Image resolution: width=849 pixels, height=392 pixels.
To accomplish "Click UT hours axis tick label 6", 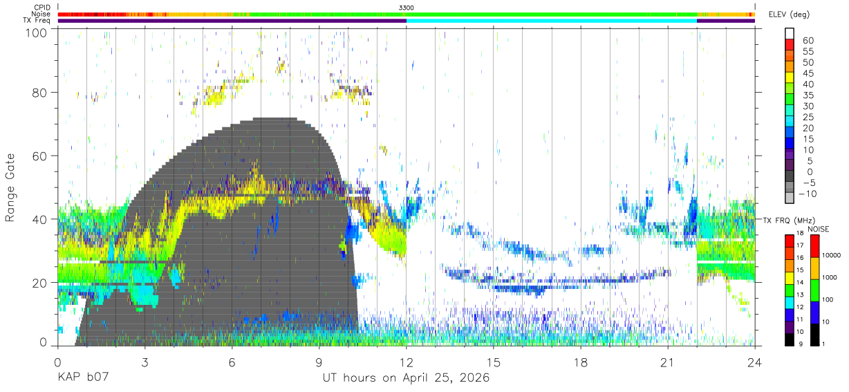I will pos(232,362).
